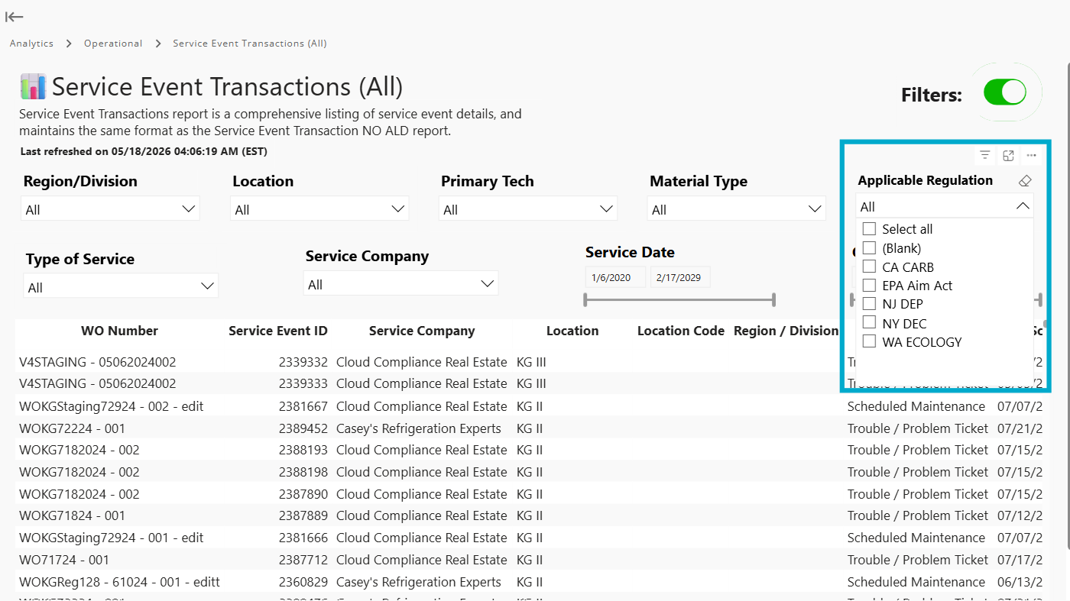Screen dimensions: 1070x601
Task: Click the report chart icon beside the title
Action: point(33,86)
